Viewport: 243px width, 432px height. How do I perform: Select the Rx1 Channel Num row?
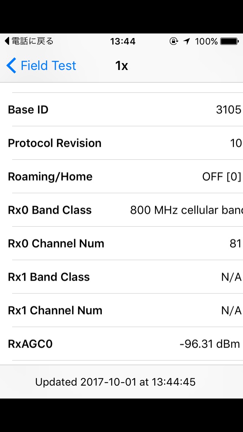(x=121, y=310)
